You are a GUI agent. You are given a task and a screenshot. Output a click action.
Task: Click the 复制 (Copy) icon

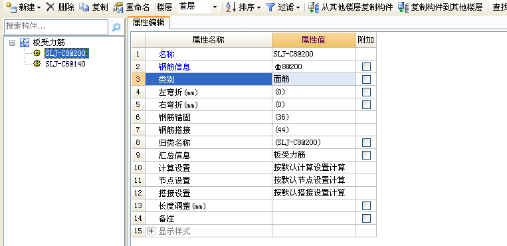pos(84,7)
